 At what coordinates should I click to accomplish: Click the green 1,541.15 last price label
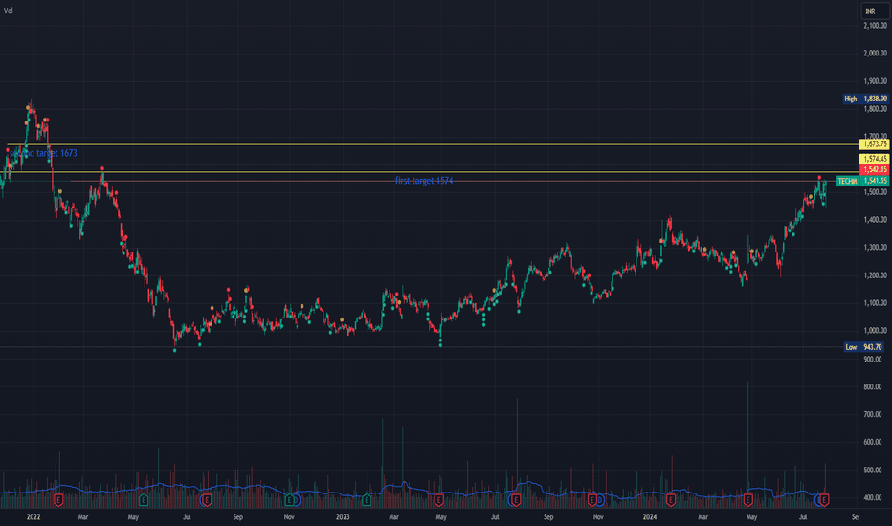(x=875, y=181)
